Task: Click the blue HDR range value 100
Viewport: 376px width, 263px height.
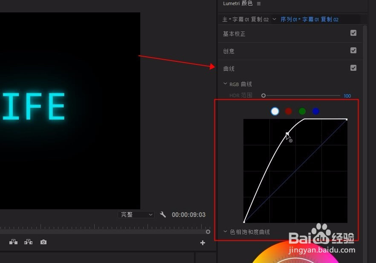Action: point(347,95)
